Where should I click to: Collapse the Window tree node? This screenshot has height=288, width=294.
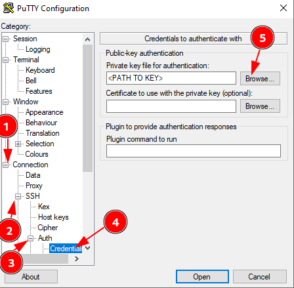click(6, 102)
